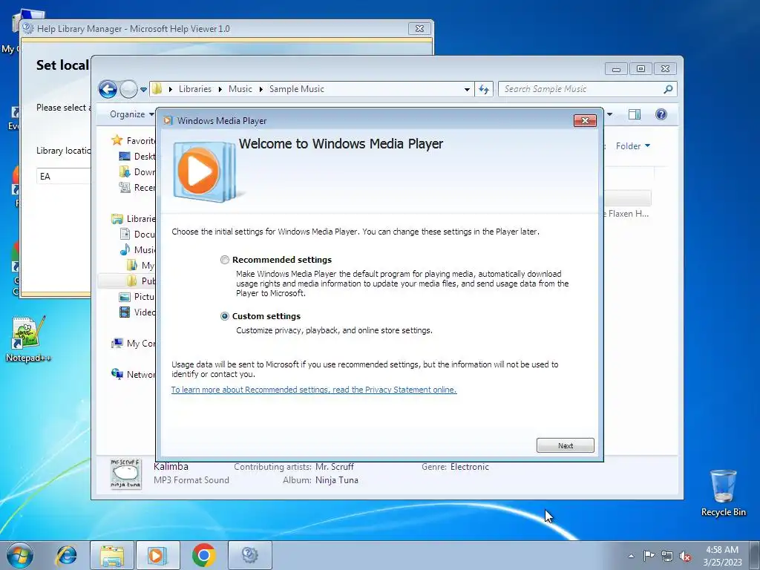Screen dimensions: 760x570
Task: Expand the arrow after Libraries breadcrumb
Action: (220, 89)
